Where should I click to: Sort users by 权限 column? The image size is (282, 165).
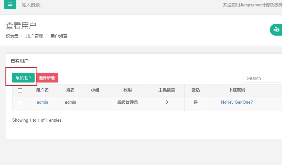[127, 90]
